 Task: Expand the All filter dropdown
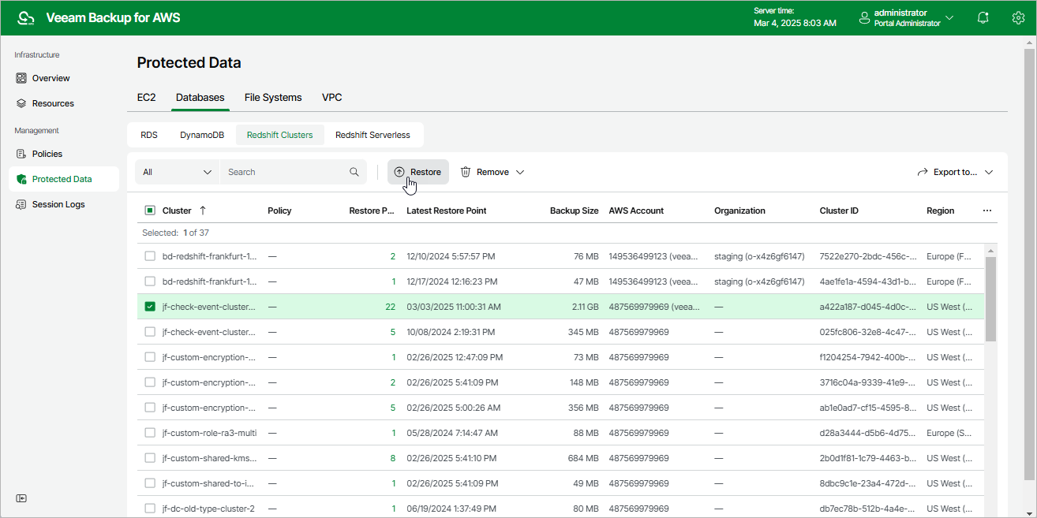coord(177,172)
